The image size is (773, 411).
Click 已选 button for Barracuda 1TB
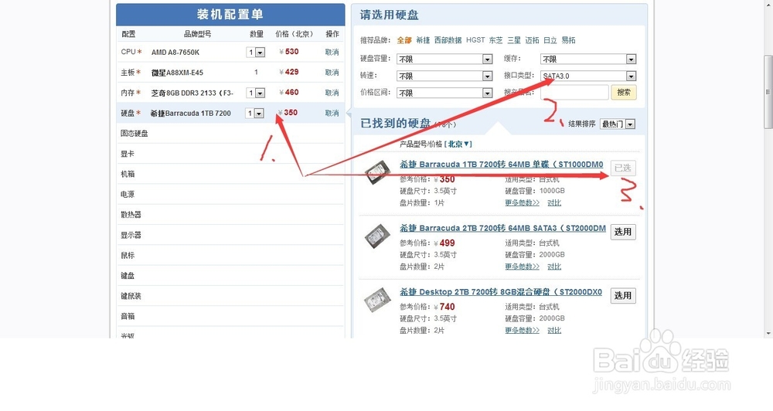(x=623, y=168)
